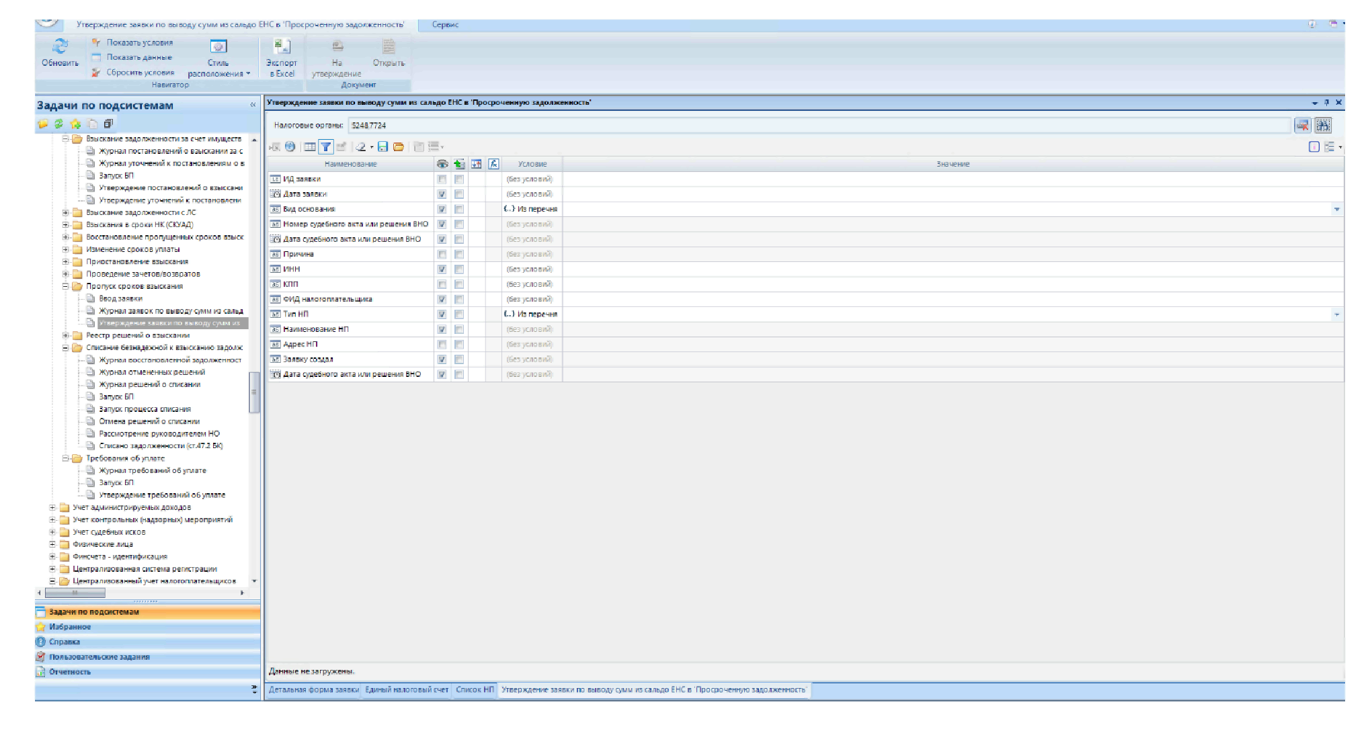Click the table columns icon in filter toolbar

click(309, 146)
